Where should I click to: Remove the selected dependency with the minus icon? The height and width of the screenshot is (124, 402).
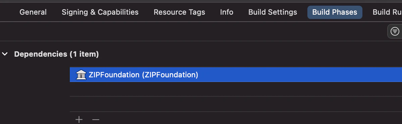tap(96, 119)
